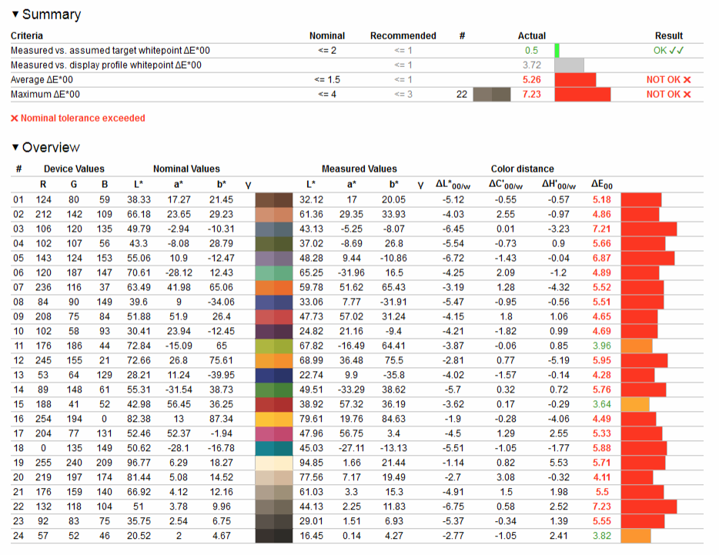
Task: Click the orange ΔE bar for row 11
Action: pyautogui.click(x=636, y=346)
